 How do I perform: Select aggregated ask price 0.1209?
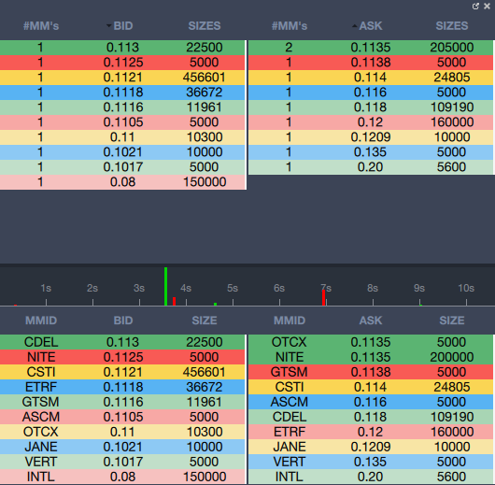click(371, 137)
